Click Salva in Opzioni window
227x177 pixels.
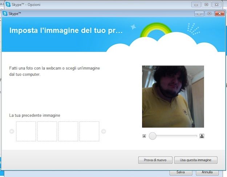point(181,173)
